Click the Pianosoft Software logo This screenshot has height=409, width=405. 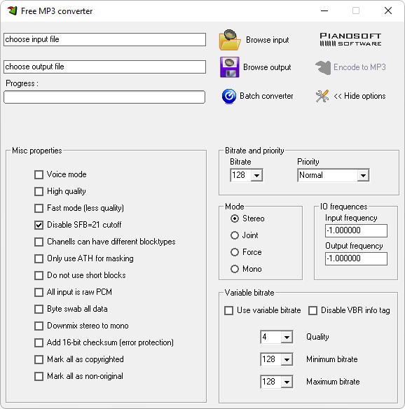350,40
